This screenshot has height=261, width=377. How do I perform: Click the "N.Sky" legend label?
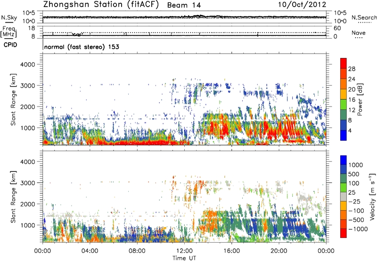(9, 17)
